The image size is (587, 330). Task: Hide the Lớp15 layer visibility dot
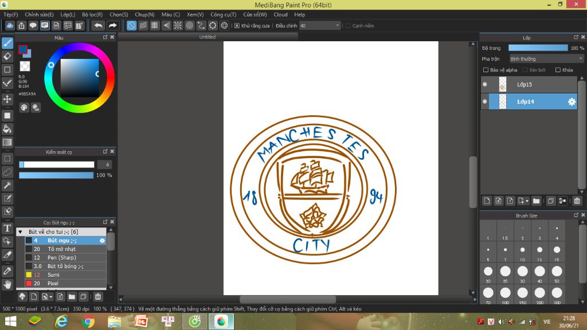coord(485,85)
